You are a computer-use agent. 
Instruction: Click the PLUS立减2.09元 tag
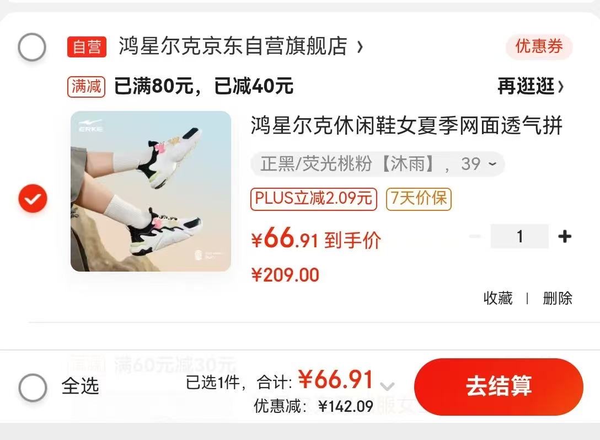(314, 199)
